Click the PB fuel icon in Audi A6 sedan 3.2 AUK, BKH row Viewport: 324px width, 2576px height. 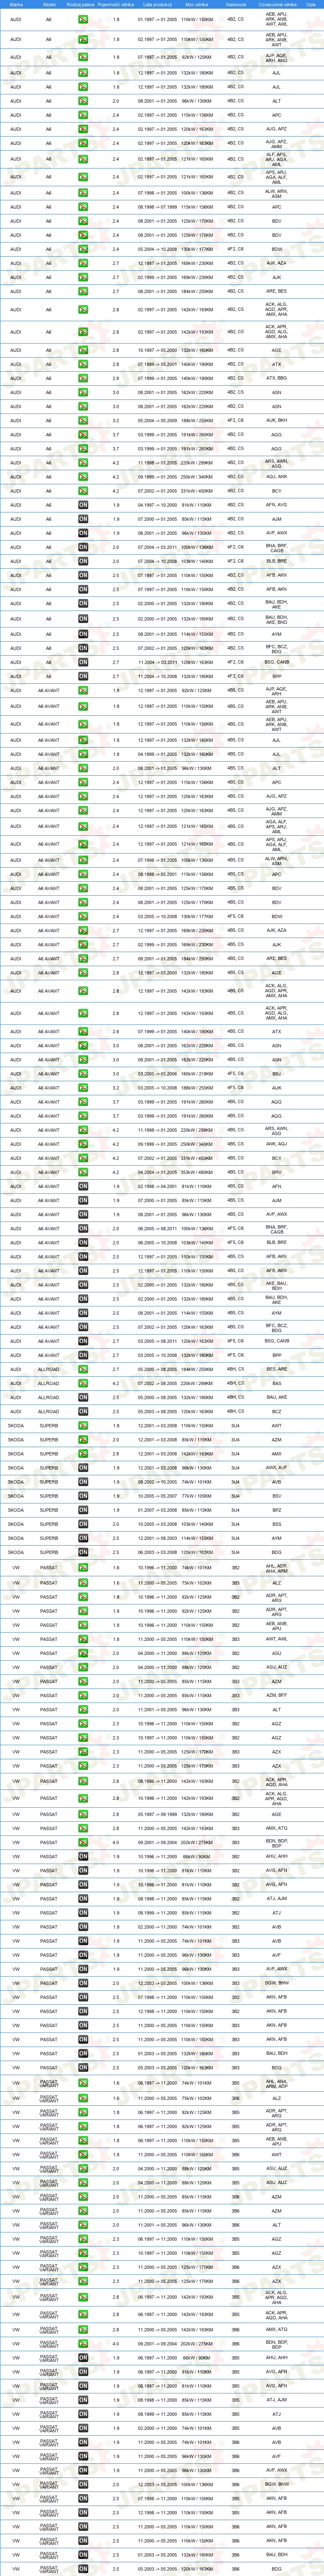click(x=83, y=420)
